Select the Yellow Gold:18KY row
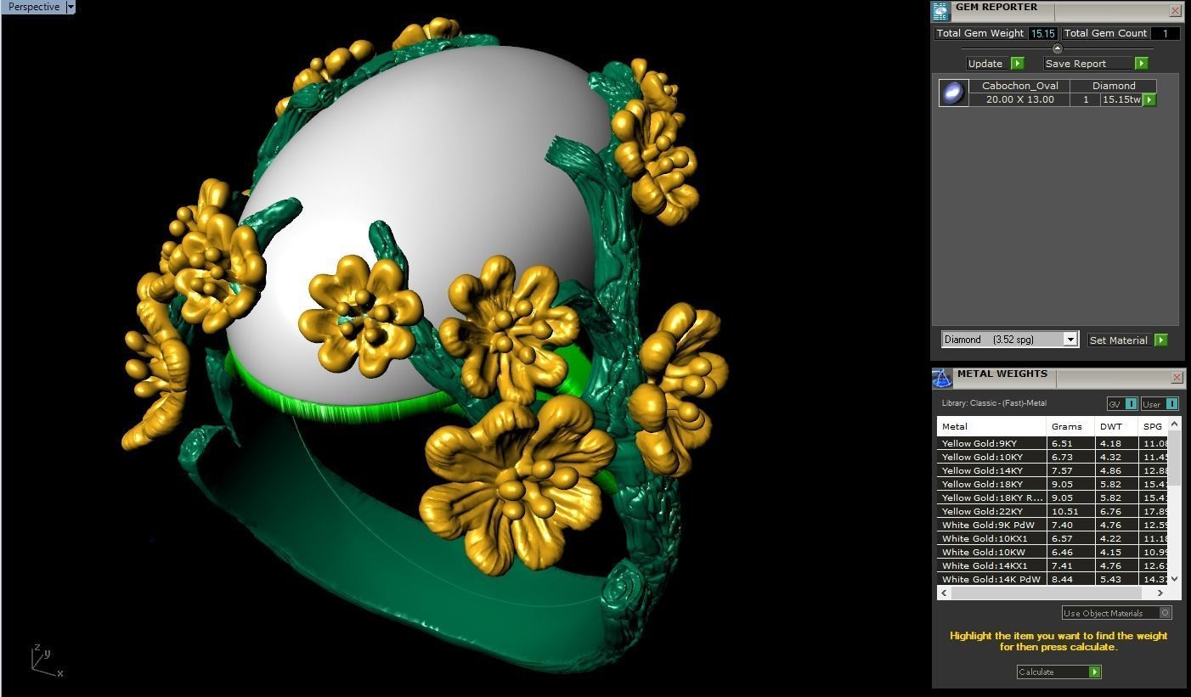This screenshot has width=1191, height=697. (x=991, y=484)
